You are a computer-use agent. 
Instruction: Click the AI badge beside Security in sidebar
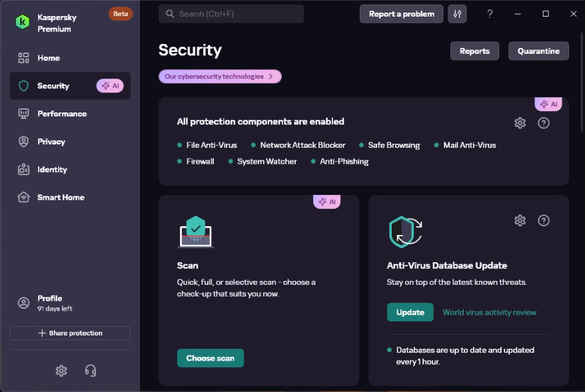[110, 86]
